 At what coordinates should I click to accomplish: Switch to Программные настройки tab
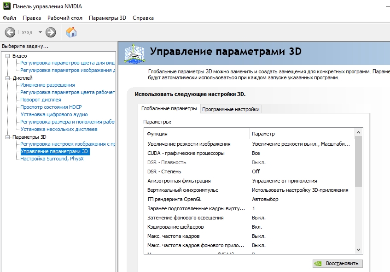pyautogui.click(x=231, y=109)
